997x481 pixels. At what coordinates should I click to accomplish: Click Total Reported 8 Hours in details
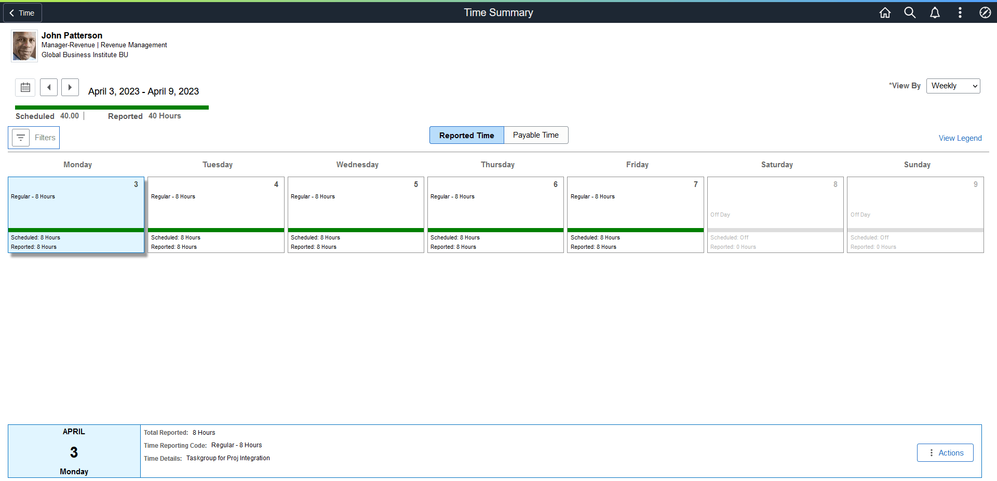(204, 433)
